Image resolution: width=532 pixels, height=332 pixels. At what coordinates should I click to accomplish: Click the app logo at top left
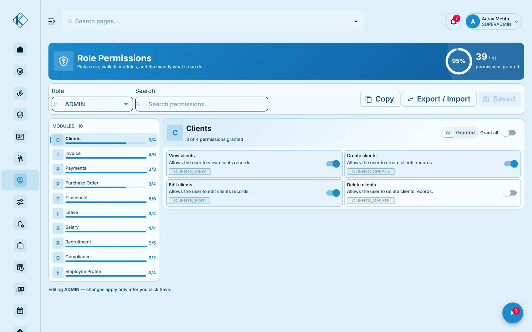coord(20,20)
